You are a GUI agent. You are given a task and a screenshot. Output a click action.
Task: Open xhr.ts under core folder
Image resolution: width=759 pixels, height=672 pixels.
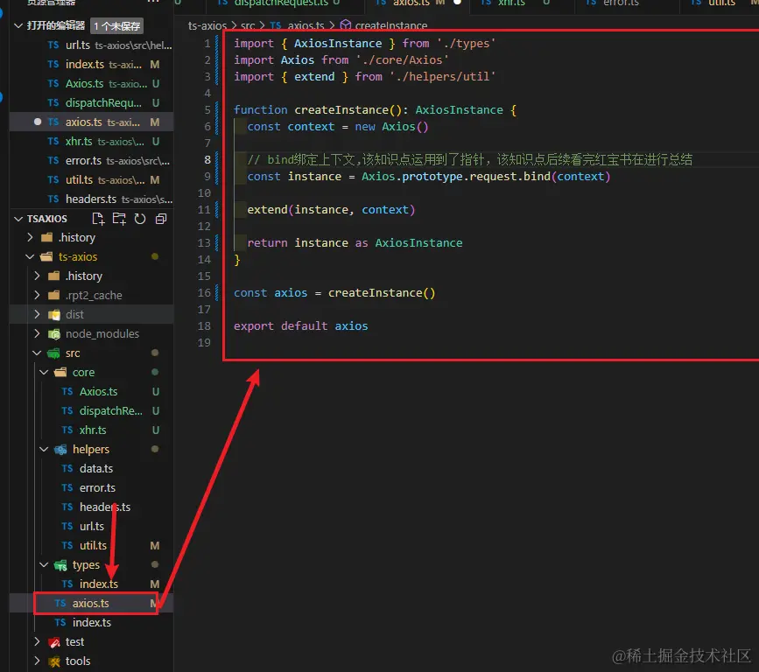[93, 430]
